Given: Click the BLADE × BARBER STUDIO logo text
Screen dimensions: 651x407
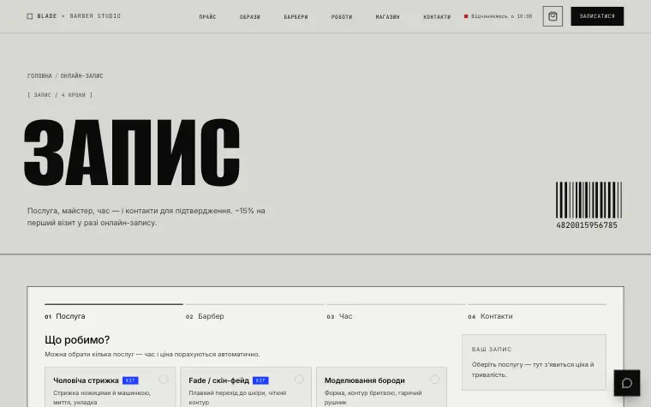Looking at the screenshot, I should (79, 16).
